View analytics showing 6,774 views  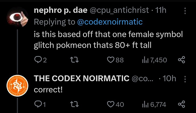click(154, 105)
